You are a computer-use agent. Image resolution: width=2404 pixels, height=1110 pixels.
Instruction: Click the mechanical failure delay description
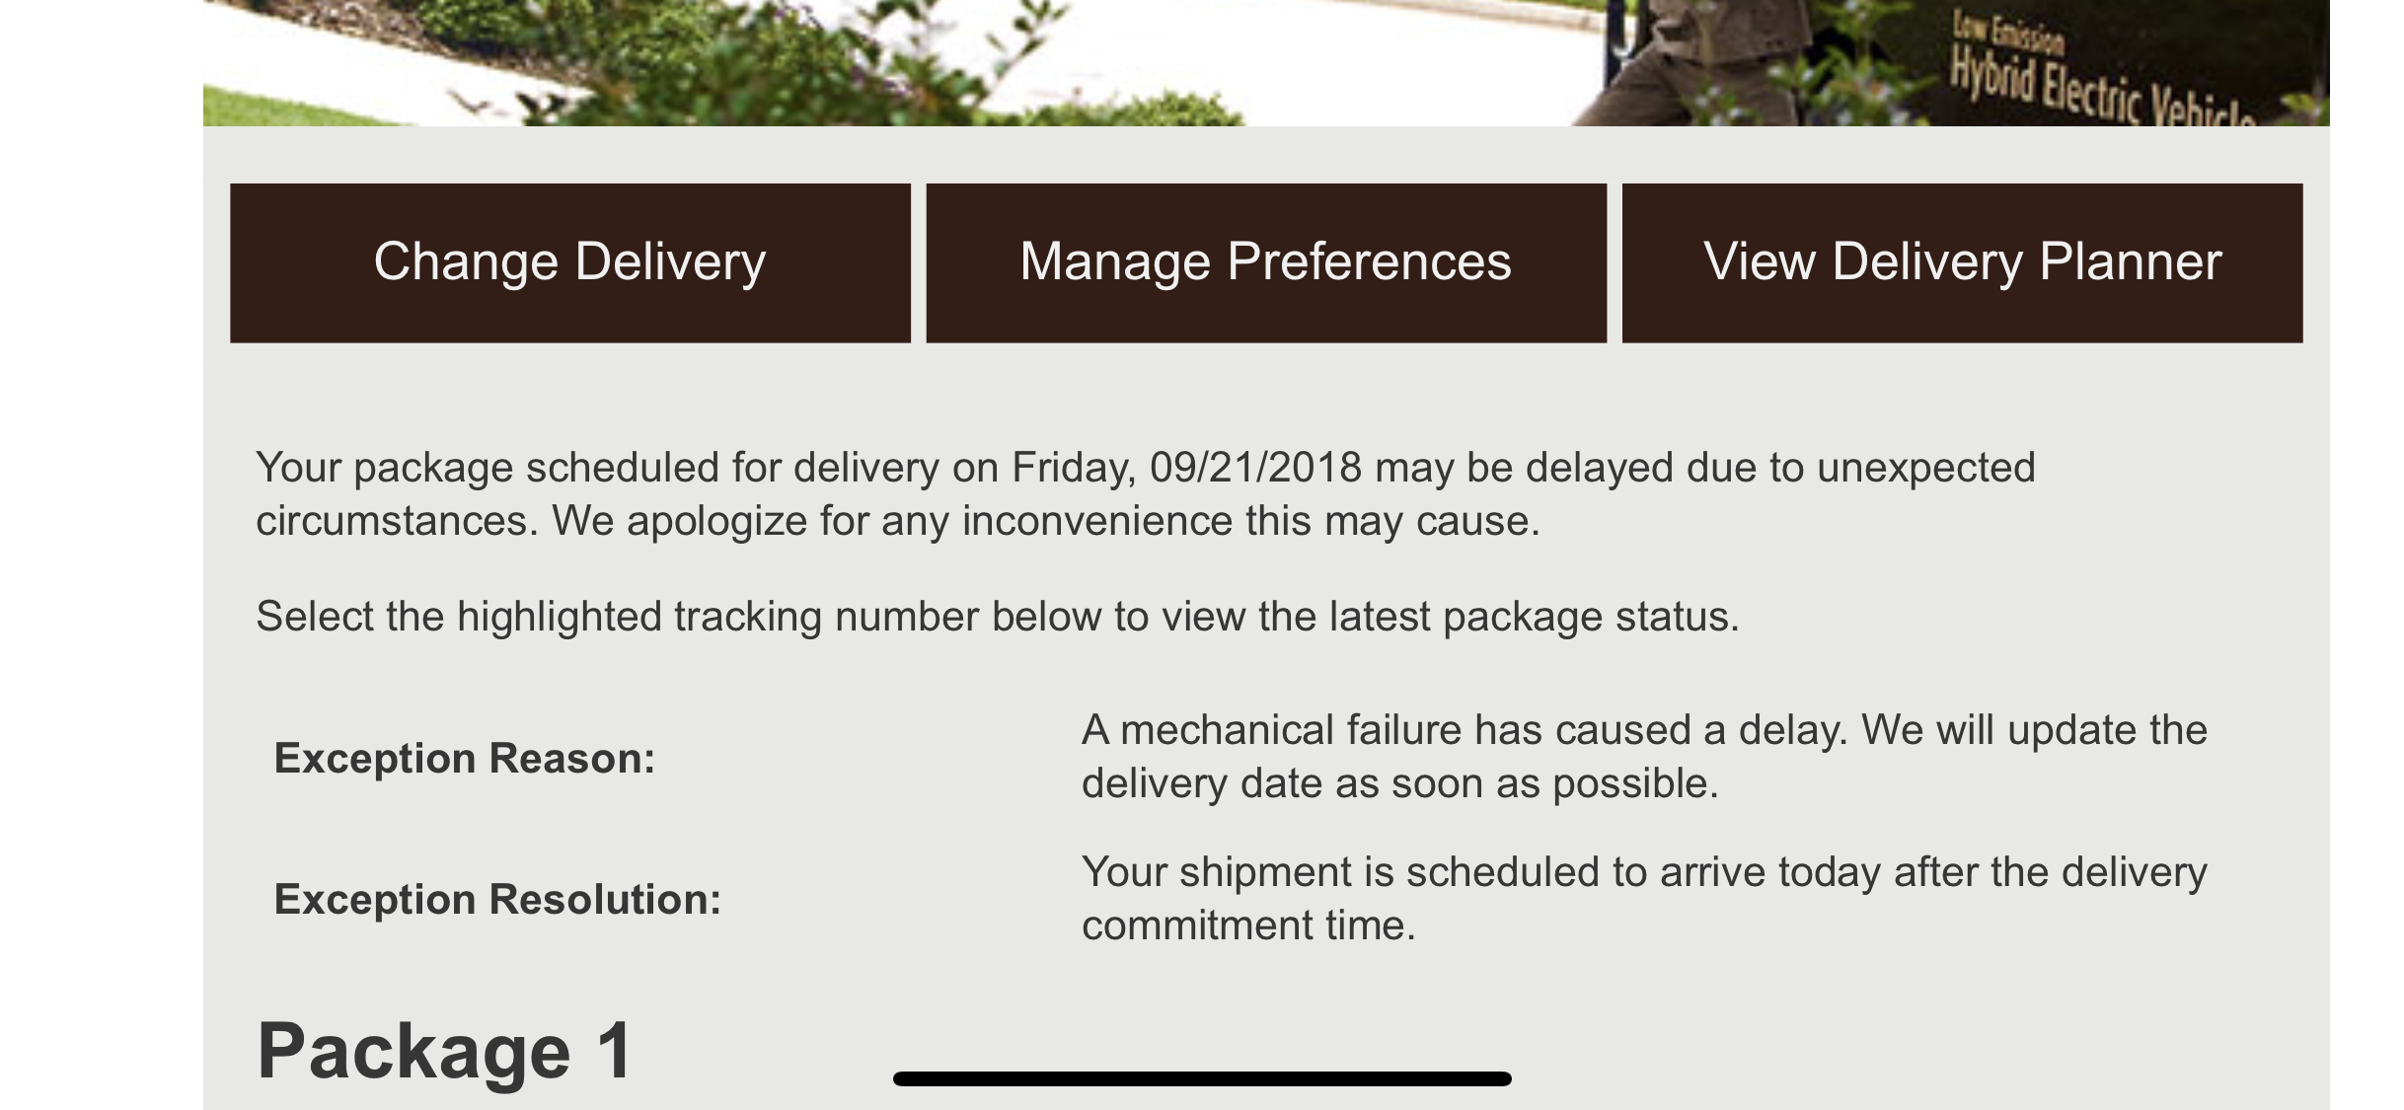point(1644,757)
